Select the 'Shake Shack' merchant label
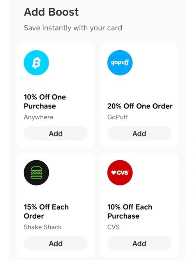This screenshot has height=260, width=195. pos(43,227)
